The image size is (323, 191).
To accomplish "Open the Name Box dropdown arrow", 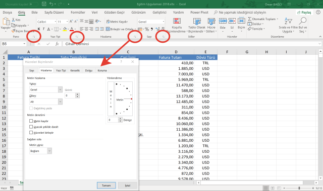I will click(24, 44).
